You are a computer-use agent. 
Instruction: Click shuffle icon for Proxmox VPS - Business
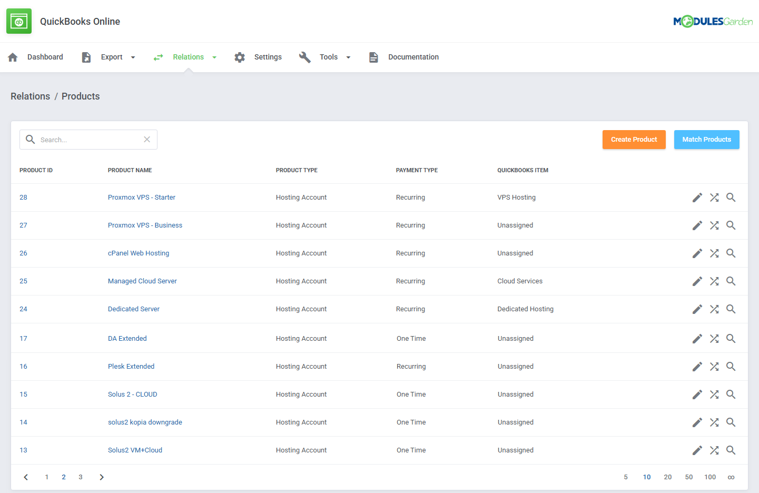tap(714, 225)
